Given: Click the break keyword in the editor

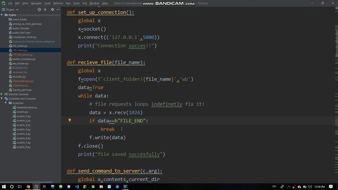Looking at the screenshot, I should point(107,129).
